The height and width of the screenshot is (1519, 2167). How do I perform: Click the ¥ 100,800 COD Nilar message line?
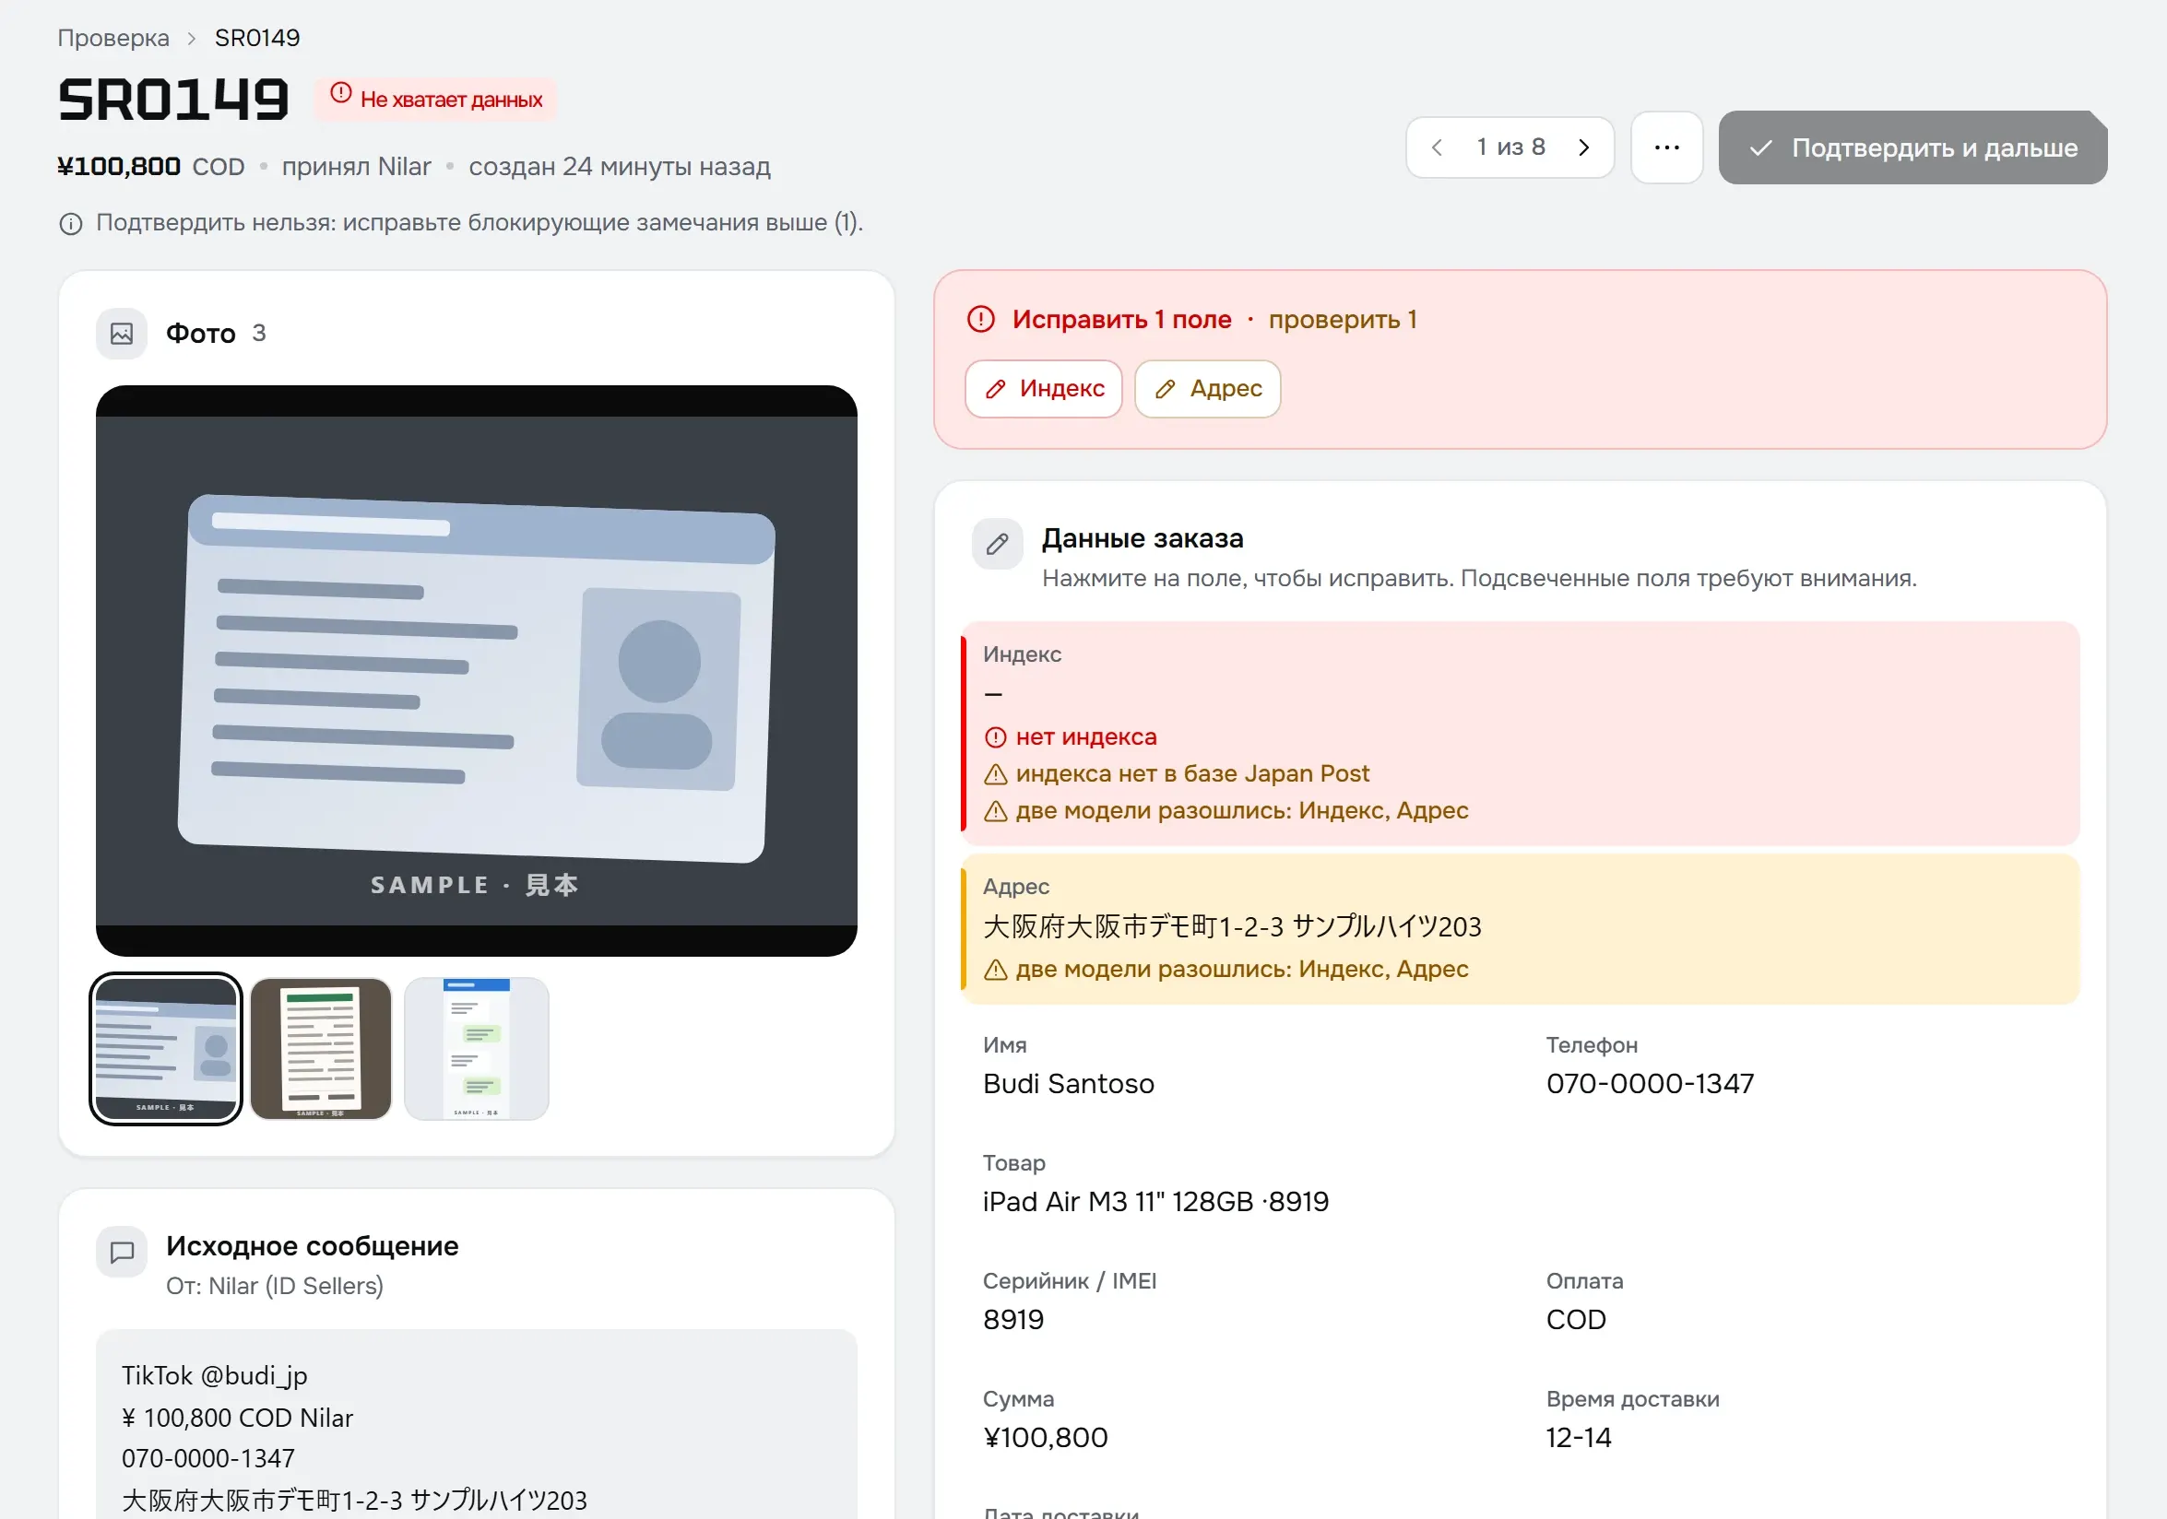(x=237, y=1418)
